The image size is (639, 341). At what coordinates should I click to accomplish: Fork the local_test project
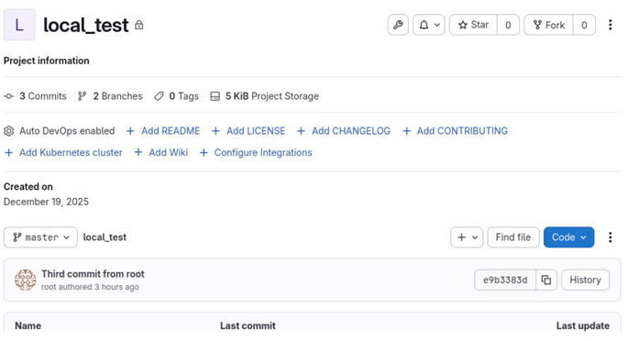[548, 25]
